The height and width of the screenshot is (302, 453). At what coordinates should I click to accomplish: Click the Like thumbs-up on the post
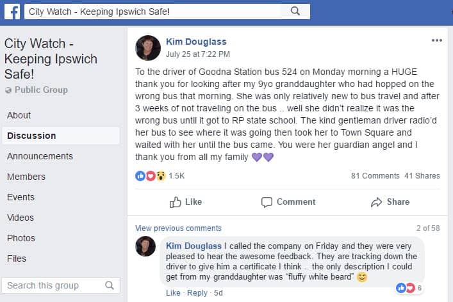click(x=186, y=202)
